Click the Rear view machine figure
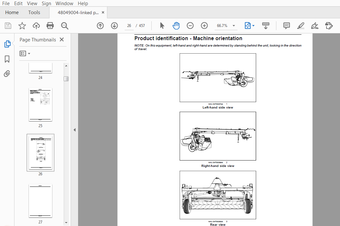340x226 pixels. coord(218,195)
